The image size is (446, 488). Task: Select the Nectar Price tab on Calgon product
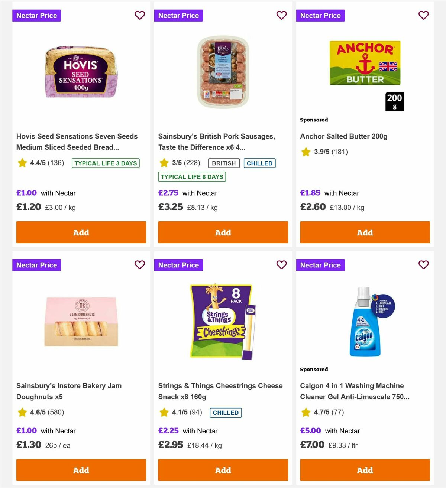(x=320, y=265)
